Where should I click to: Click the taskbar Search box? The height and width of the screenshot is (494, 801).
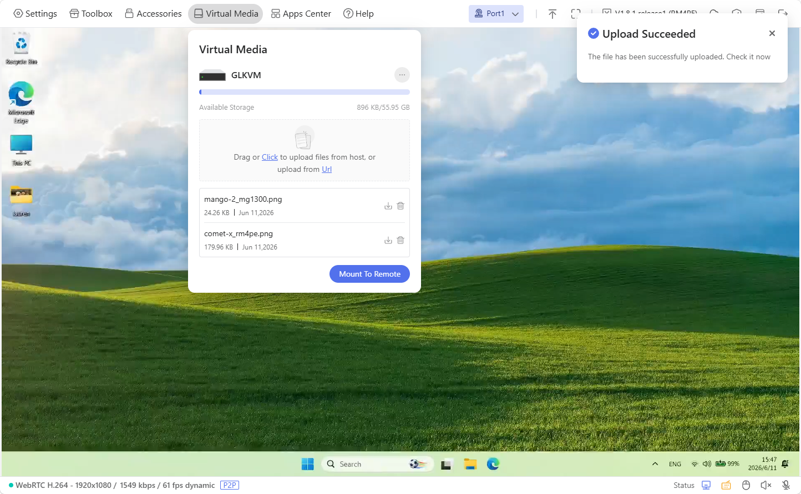pyautogui.click(x=377, y=464)
